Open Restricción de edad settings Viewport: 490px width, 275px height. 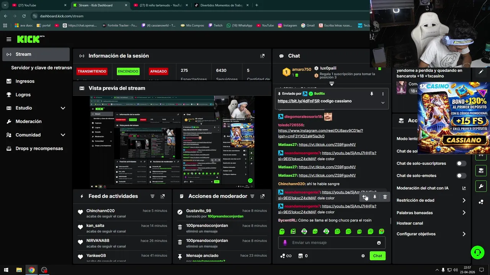click(x=431, y=201)
